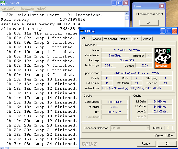Click the Code Name value San Diego
This screenshot has height=149, width=178.
[115, 55]
